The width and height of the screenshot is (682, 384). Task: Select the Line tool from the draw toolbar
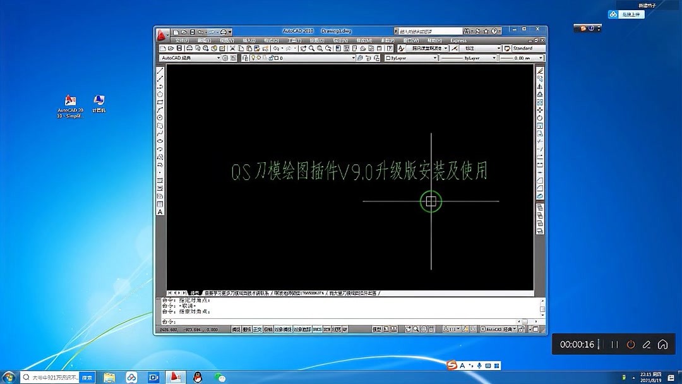pyautogui.click(x=159, y=73)
